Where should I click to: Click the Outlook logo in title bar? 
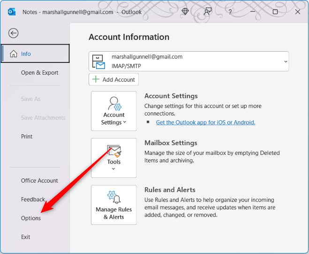click(x=11, y=12)
